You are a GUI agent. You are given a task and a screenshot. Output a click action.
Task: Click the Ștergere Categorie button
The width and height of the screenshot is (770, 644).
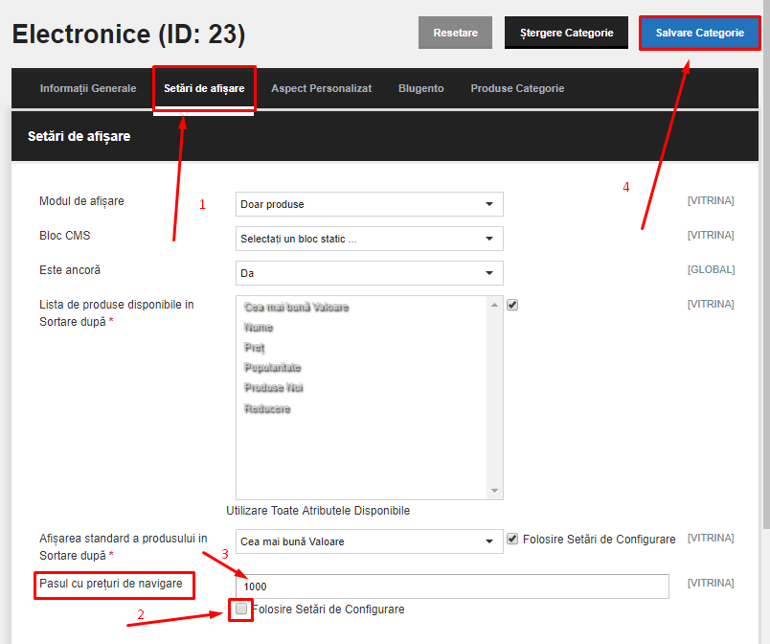[566, 33]
